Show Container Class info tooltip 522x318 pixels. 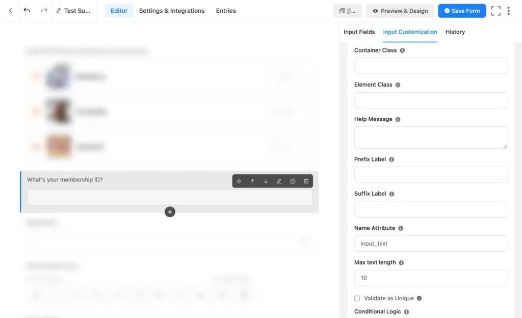coord(402,50)
